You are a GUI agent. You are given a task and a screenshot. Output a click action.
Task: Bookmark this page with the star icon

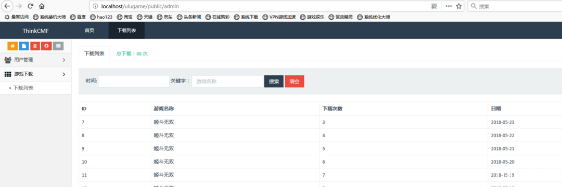[x=458, y=6]
